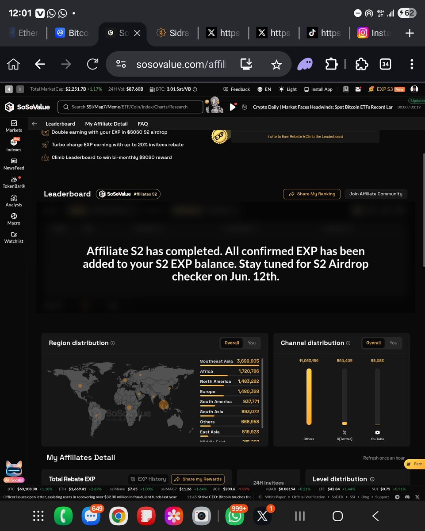Switch to the Insta browser tab

coord(373,33)
